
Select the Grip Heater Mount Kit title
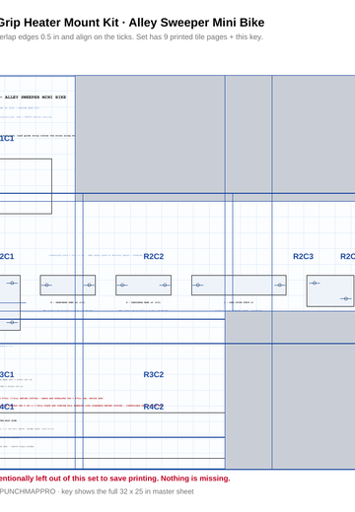[132, 23]
